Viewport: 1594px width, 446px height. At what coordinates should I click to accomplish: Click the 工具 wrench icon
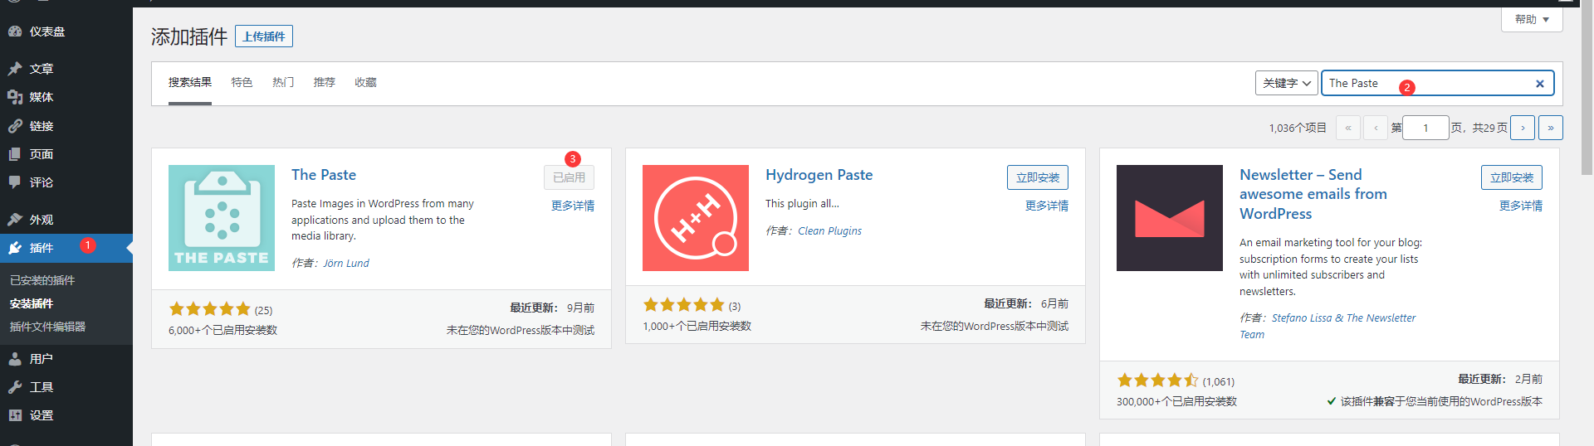pyautogui.click(x=15, y=387)
